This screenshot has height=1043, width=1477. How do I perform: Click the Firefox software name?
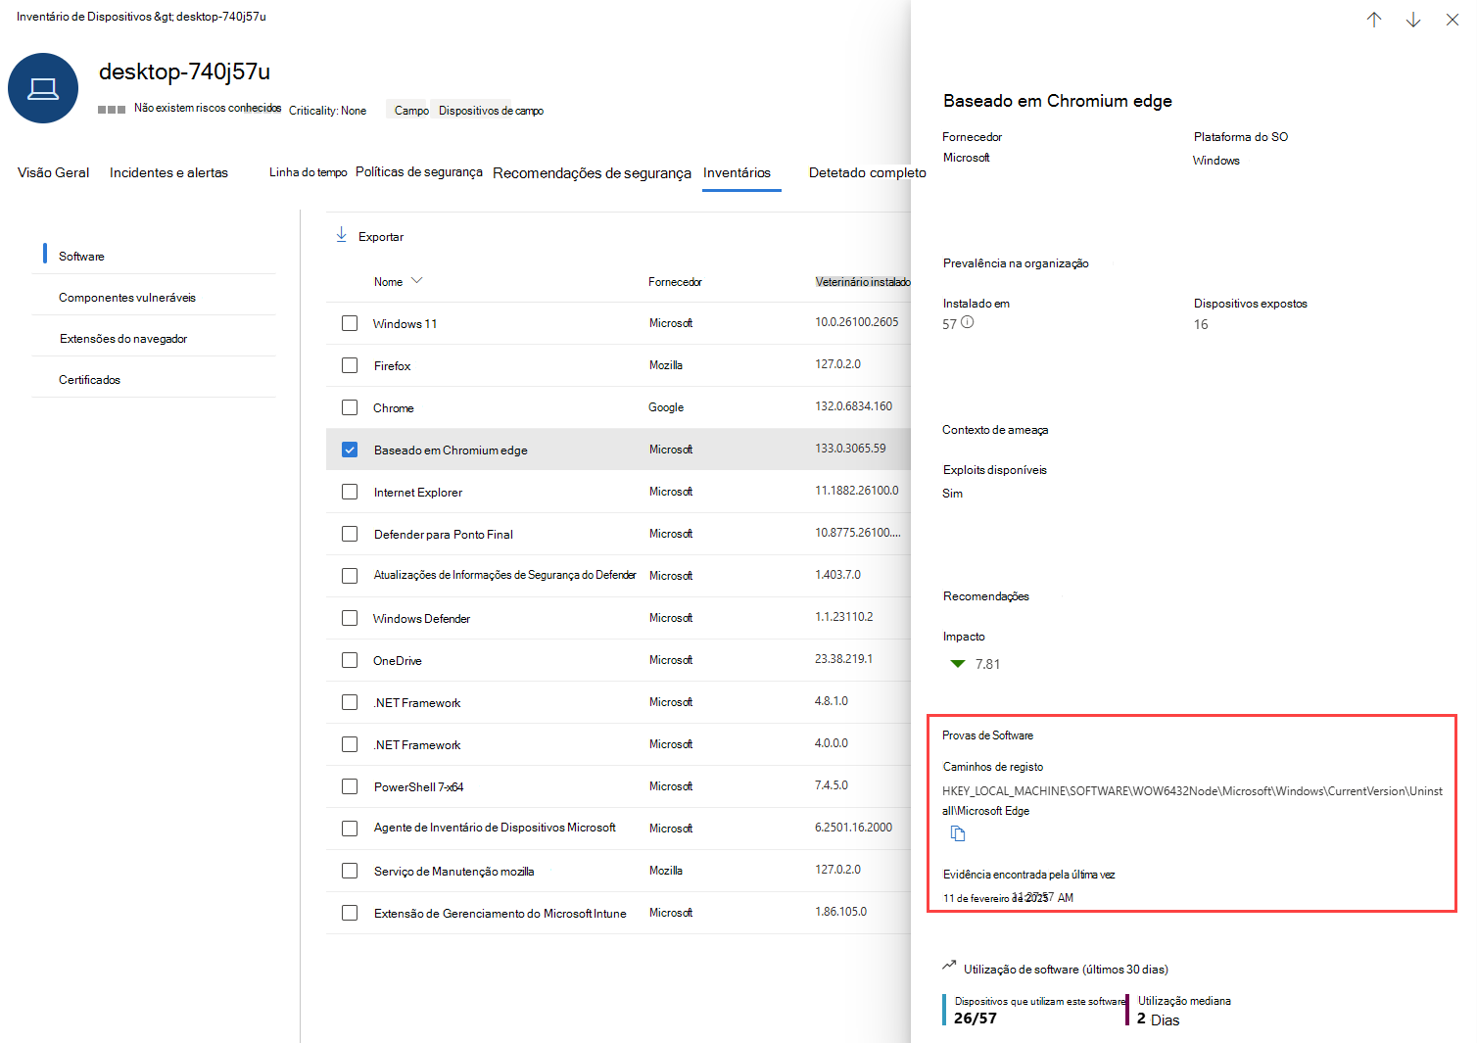point(393,366)
